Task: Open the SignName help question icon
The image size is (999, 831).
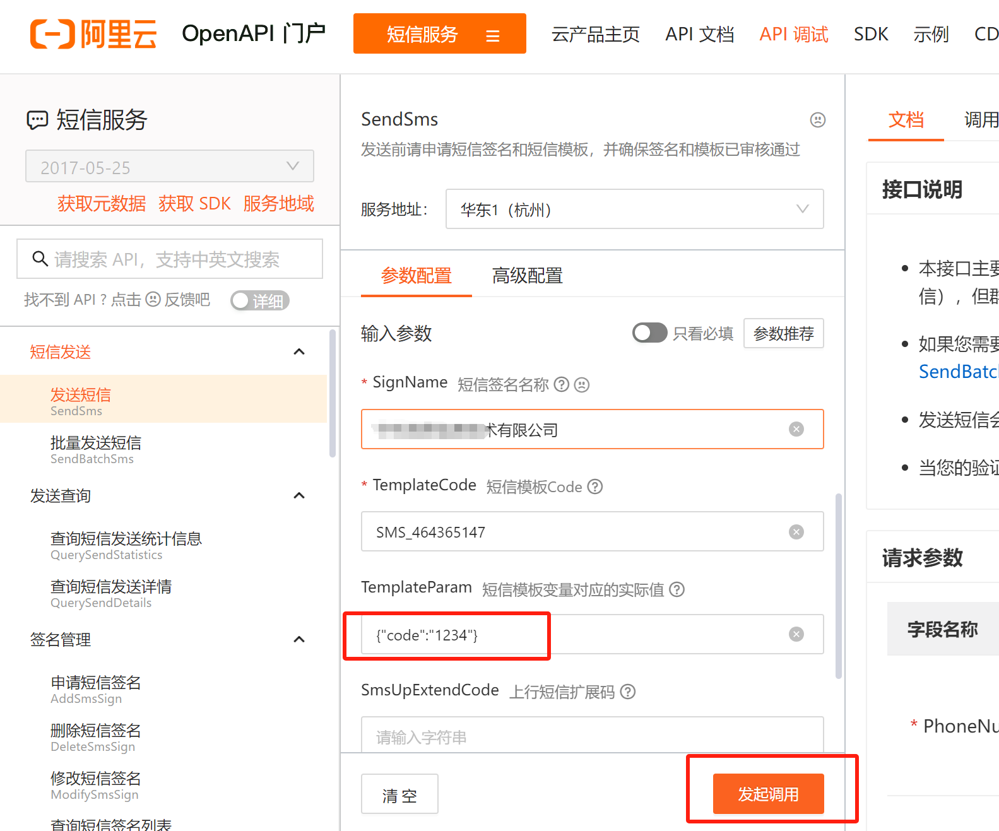Action: coord(562,384)
